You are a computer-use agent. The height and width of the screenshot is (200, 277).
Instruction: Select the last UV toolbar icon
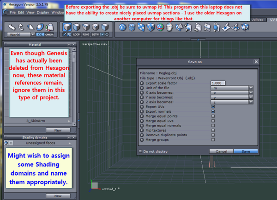click(245, 27)
